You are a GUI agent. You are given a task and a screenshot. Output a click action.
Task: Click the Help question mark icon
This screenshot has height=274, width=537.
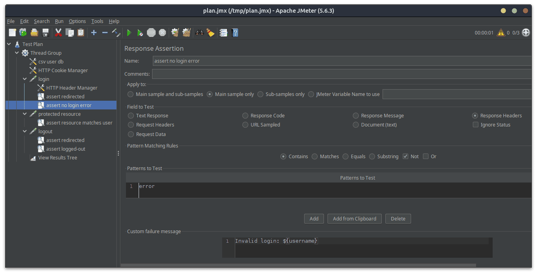click(x=235, y=33)
